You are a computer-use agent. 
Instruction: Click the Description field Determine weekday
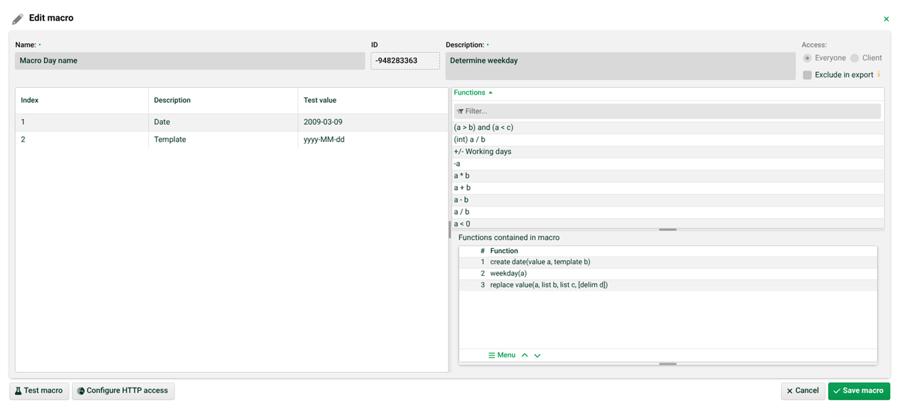coord(620,66)
